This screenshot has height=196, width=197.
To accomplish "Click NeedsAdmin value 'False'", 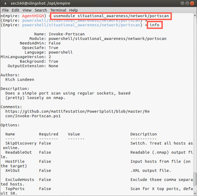I will point(55,43).
